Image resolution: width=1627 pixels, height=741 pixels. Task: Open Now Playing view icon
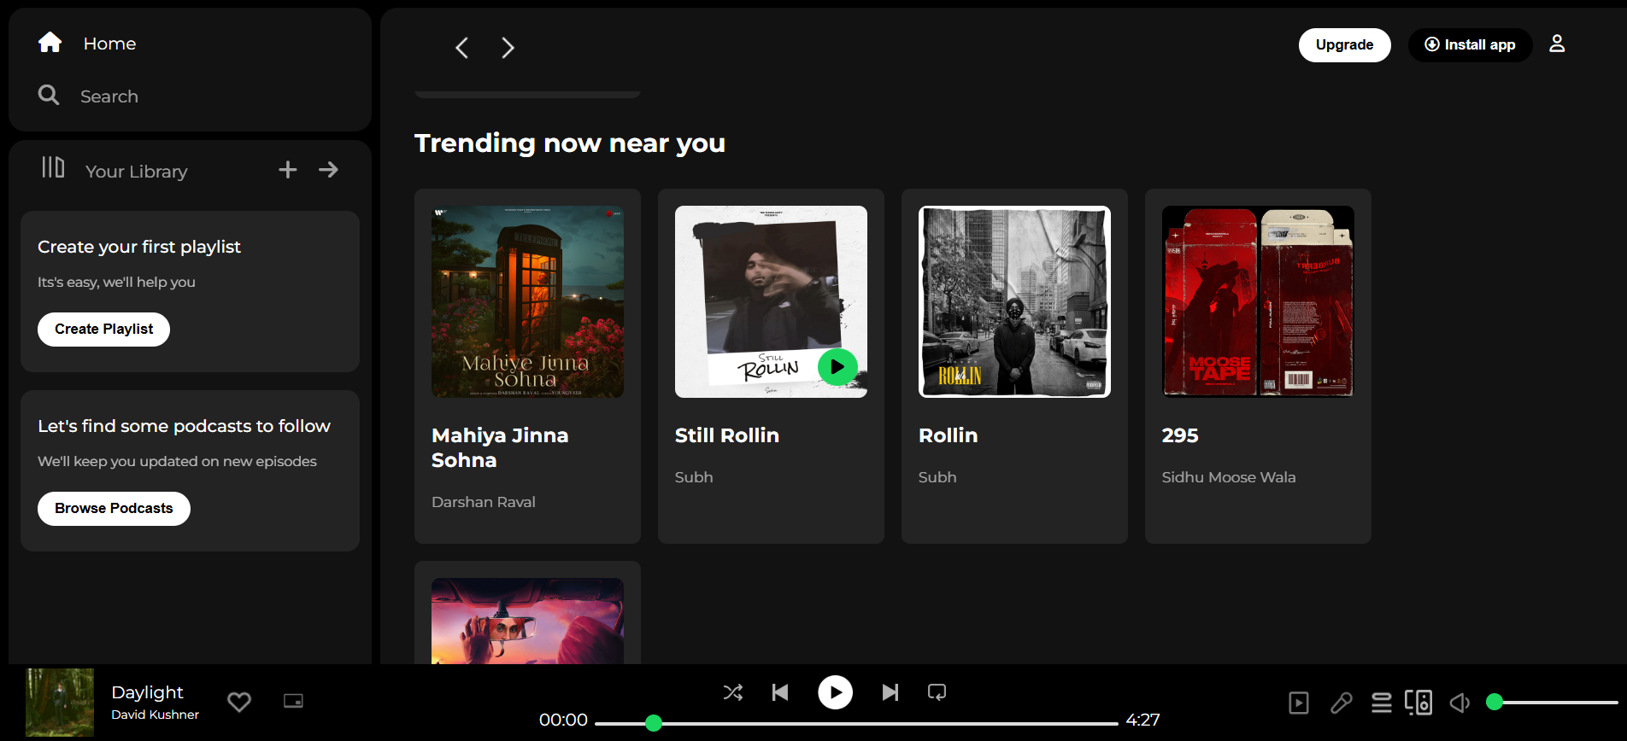coord(1299,703)
